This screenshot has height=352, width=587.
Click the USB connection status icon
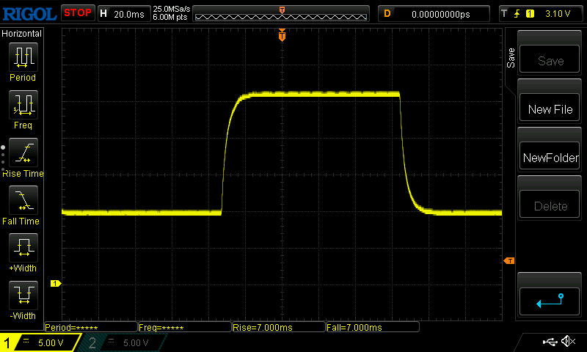tap(550, 342)
